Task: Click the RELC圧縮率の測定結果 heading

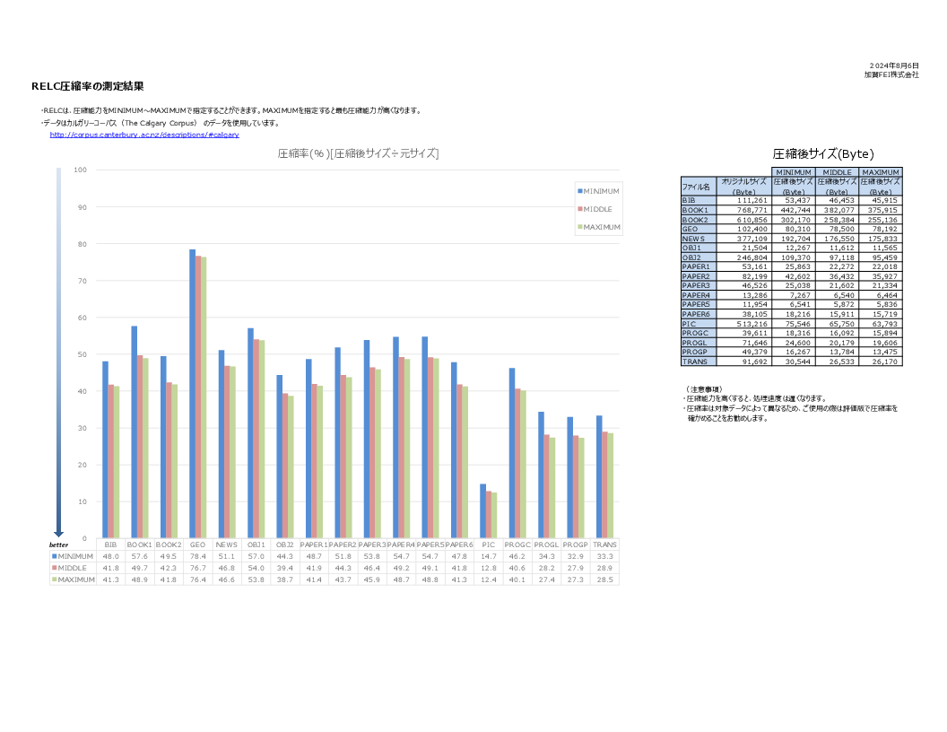Action: (87, 87)
